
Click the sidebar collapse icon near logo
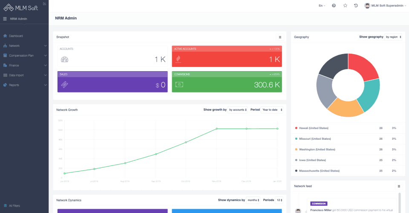click(44, 4)
